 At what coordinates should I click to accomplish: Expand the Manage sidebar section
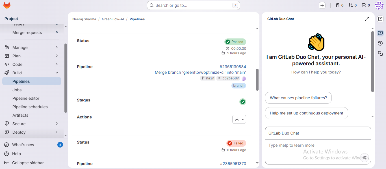coord(57,47)
